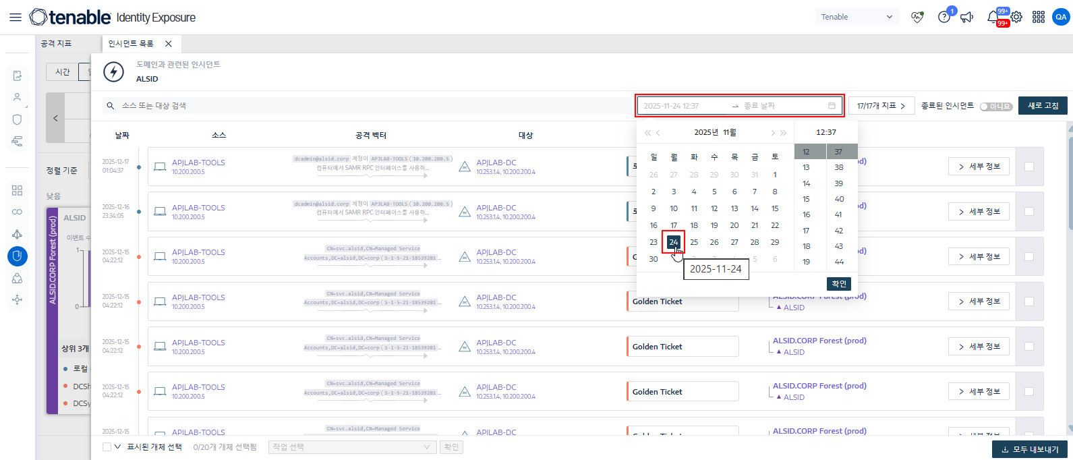Switch to the 공격 지표 tab
1073x460 pixels.
(57, 44)
